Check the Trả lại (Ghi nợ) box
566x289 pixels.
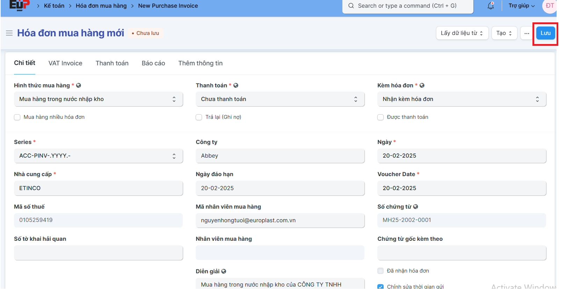199,117
